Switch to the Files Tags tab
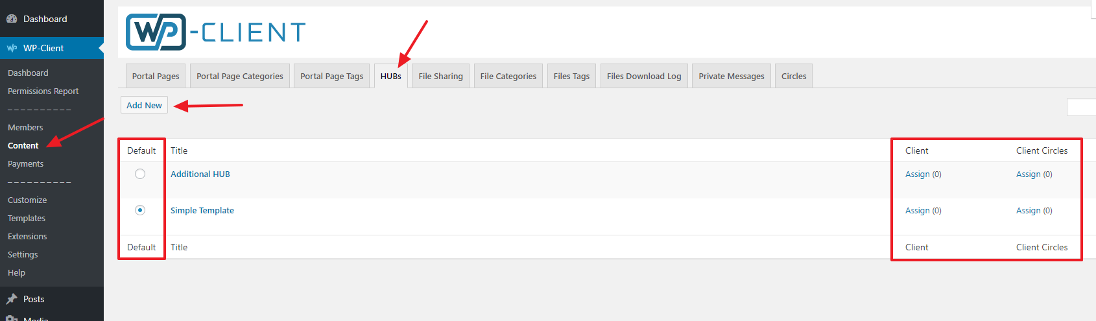The width and height of the screenshot is (1096, 321). (572, 76)
